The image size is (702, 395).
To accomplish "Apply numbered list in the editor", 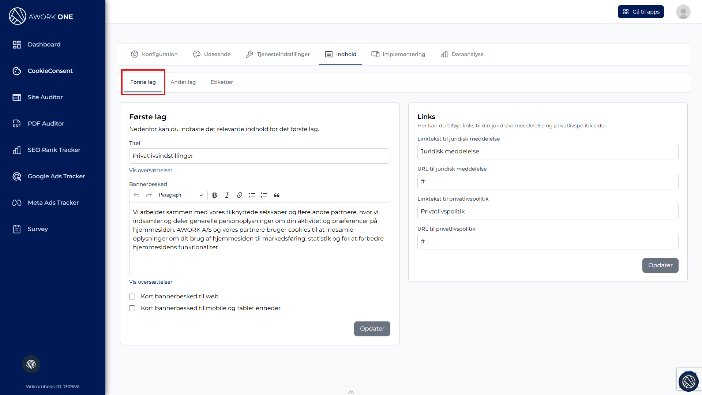I will tap(264, 195).
